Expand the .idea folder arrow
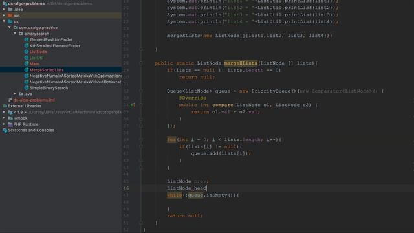 pyautogui.click(x=4, y=9)
